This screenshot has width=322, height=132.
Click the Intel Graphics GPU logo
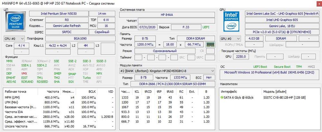232,22
